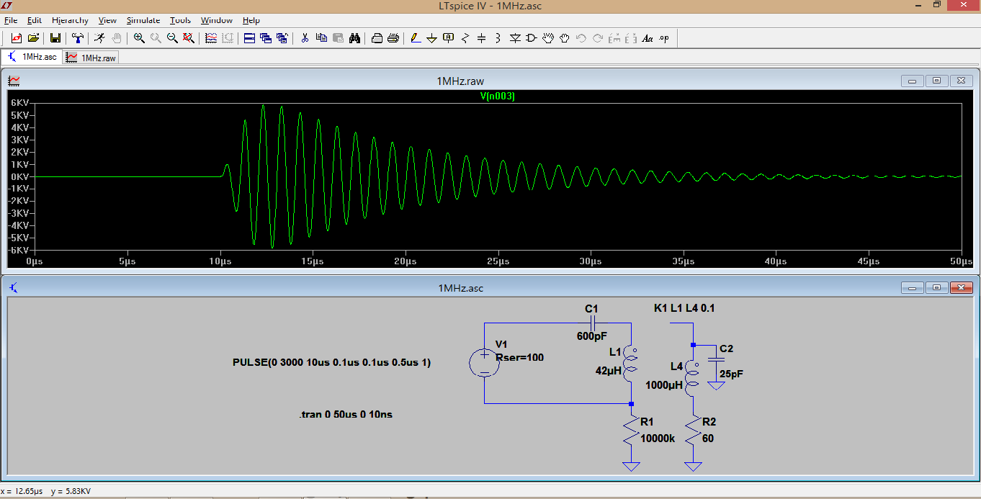Image resolution: width=981 pixels, height=499 pixels.
Task: Click the Run simulation icon
Action: [99, 38]
